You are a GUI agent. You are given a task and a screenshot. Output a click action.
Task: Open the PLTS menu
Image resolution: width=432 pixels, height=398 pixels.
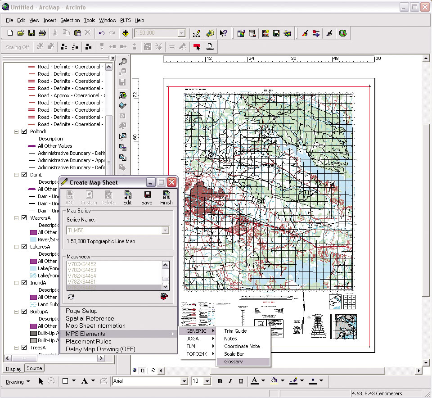pos(126,20)
